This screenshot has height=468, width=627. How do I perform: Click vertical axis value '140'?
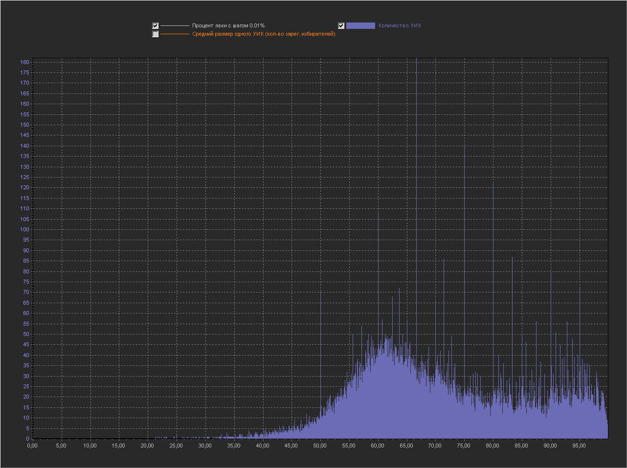click(25, 146)
